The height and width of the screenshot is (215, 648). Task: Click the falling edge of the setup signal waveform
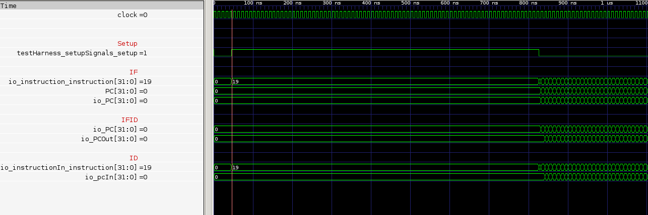point(539,53)
